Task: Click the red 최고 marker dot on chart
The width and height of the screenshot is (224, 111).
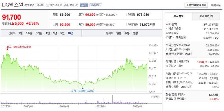Action: tap(7, 49)
